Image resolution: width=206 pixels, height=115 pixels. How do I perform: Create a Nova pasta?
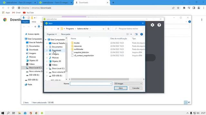[66, 34]
